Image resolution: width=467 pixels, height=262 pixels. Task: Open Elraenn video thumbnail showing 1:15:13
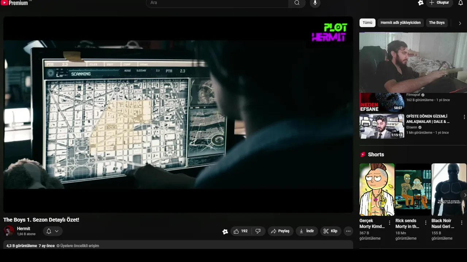coord(382,126)
